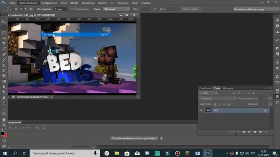Select the Hand tool

tap(4, 120)
